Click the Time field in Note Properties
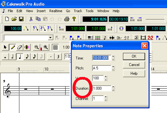Screen dimensions: 167x113 tap(101, 58)
